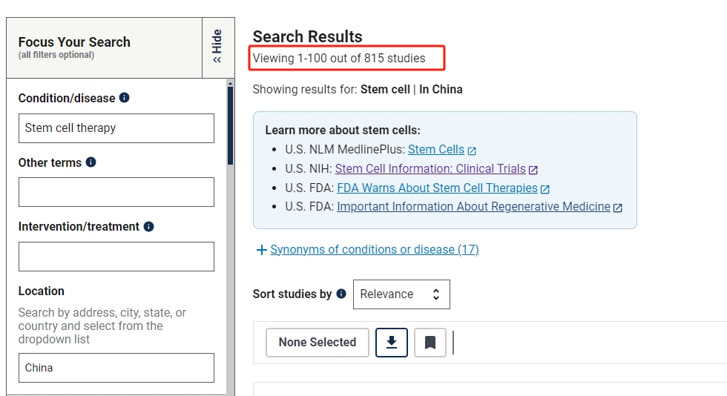Open the MedlinePlus Stem Cells link

click(x=435, y=150)
